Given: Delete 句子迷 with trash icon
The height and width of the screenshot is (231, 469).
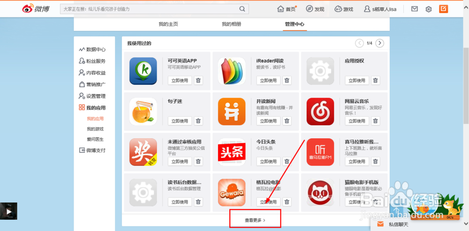Looking at the screenshot, I should pos(198,121).
